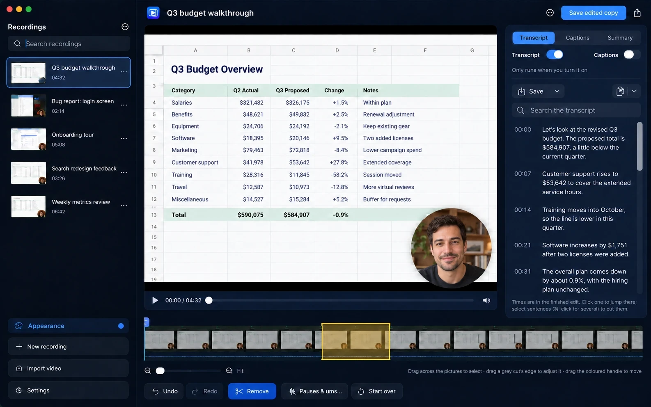This screenshot has width=651, height=407.
Task: Turn off the Transcript switch
Action: pos(555,55)
